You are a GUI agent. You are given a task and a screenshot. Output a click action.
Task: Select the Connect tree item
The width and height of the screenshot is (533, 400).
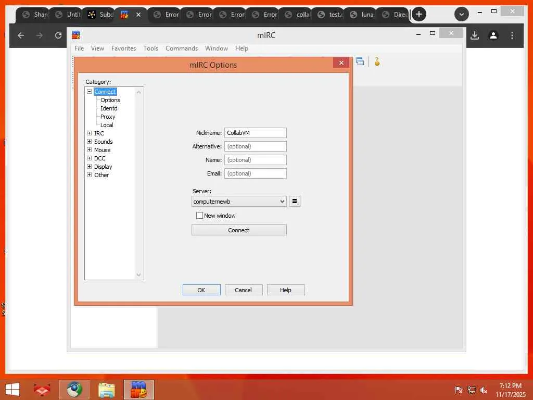point(105,92)
